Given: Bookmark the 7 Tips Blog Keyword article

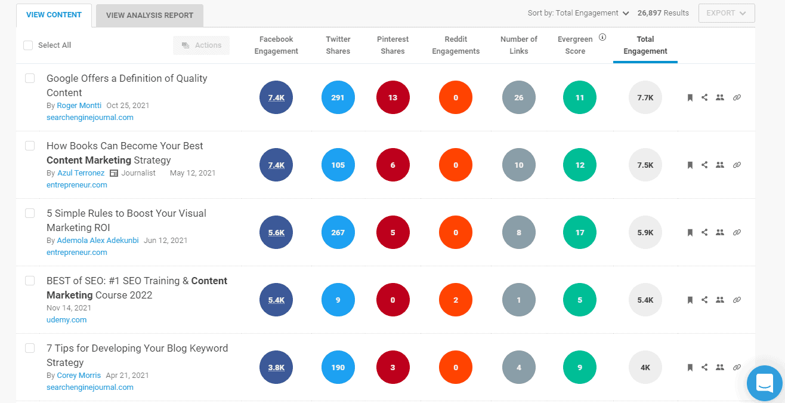Looking at the screenshot, I should coord(690,368).
